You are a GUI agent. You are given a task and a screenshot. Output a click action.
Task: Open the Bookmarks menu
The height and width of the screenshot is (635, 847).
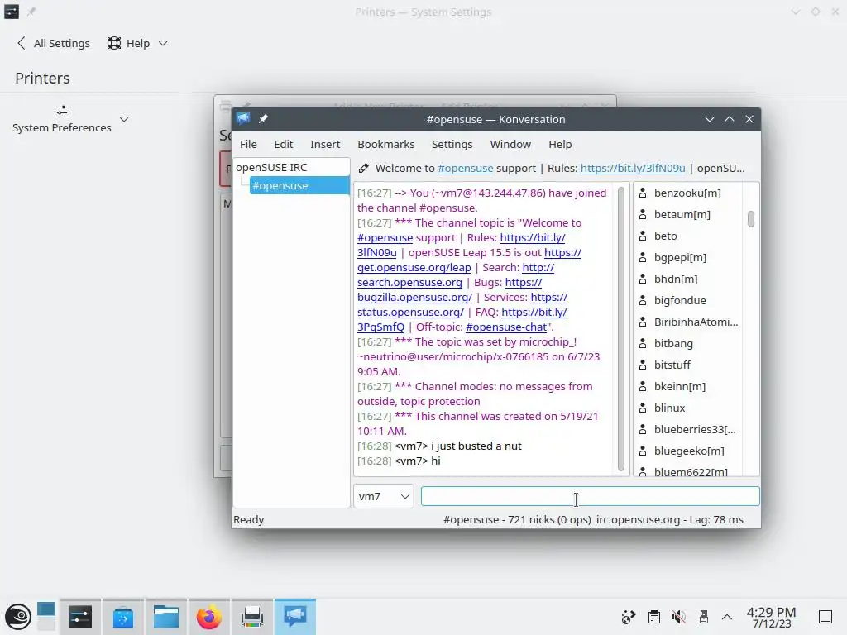(x=386, y=144)
